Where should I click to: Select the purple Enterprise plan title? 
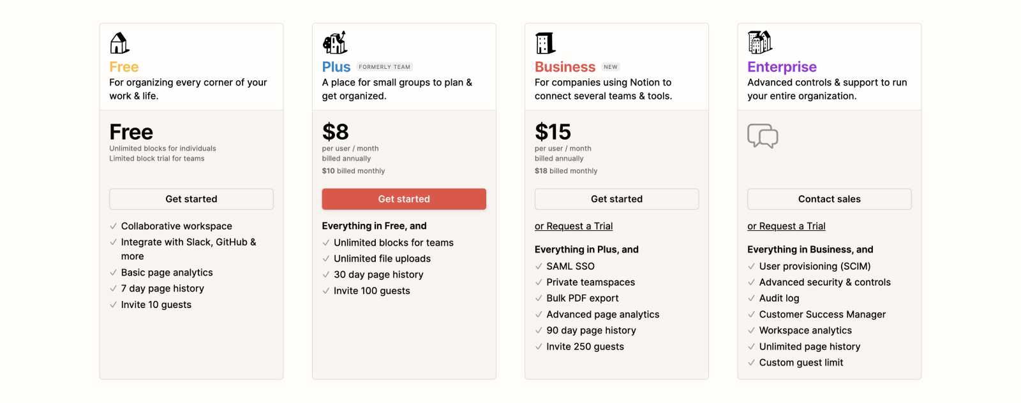pos(782,67)
